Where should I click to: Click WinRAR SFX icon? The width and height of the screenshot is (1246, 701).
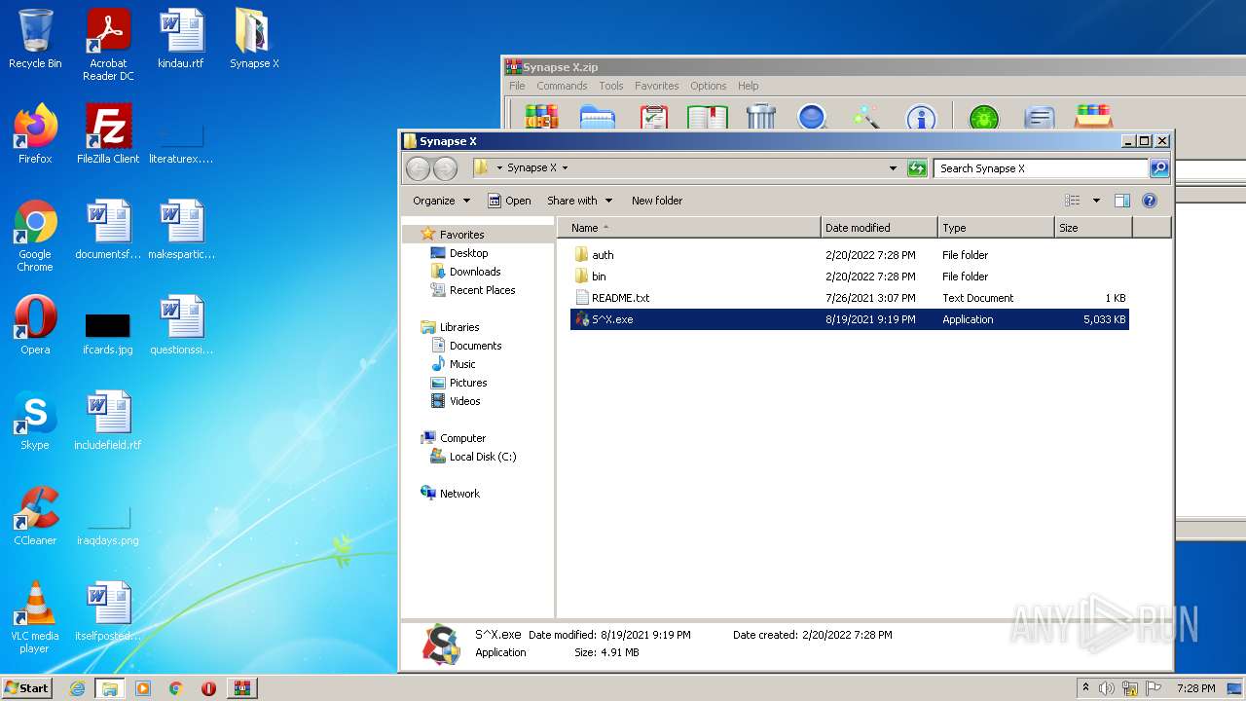[x=1094, y=117]
